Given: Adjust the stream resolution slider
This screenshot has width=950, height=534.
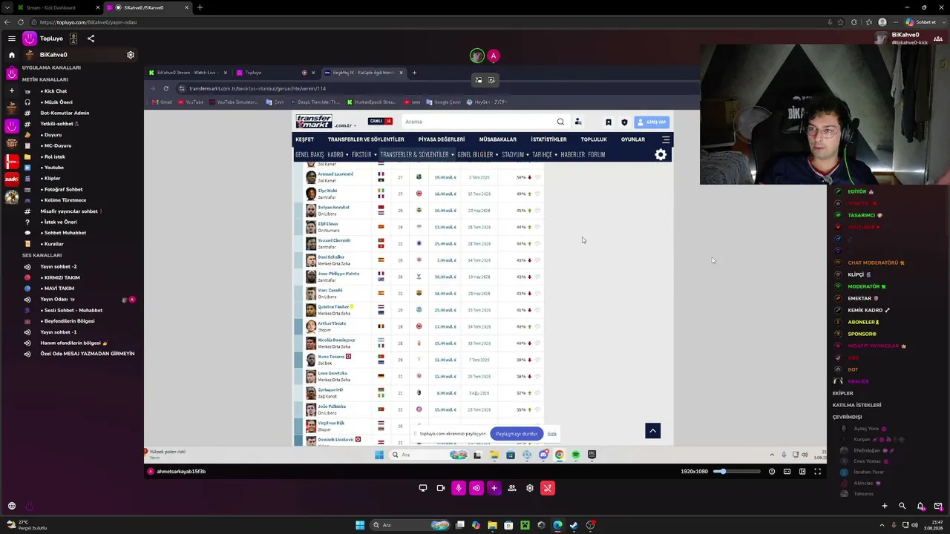Looking at the screenshot, I should tap(737, 472).
